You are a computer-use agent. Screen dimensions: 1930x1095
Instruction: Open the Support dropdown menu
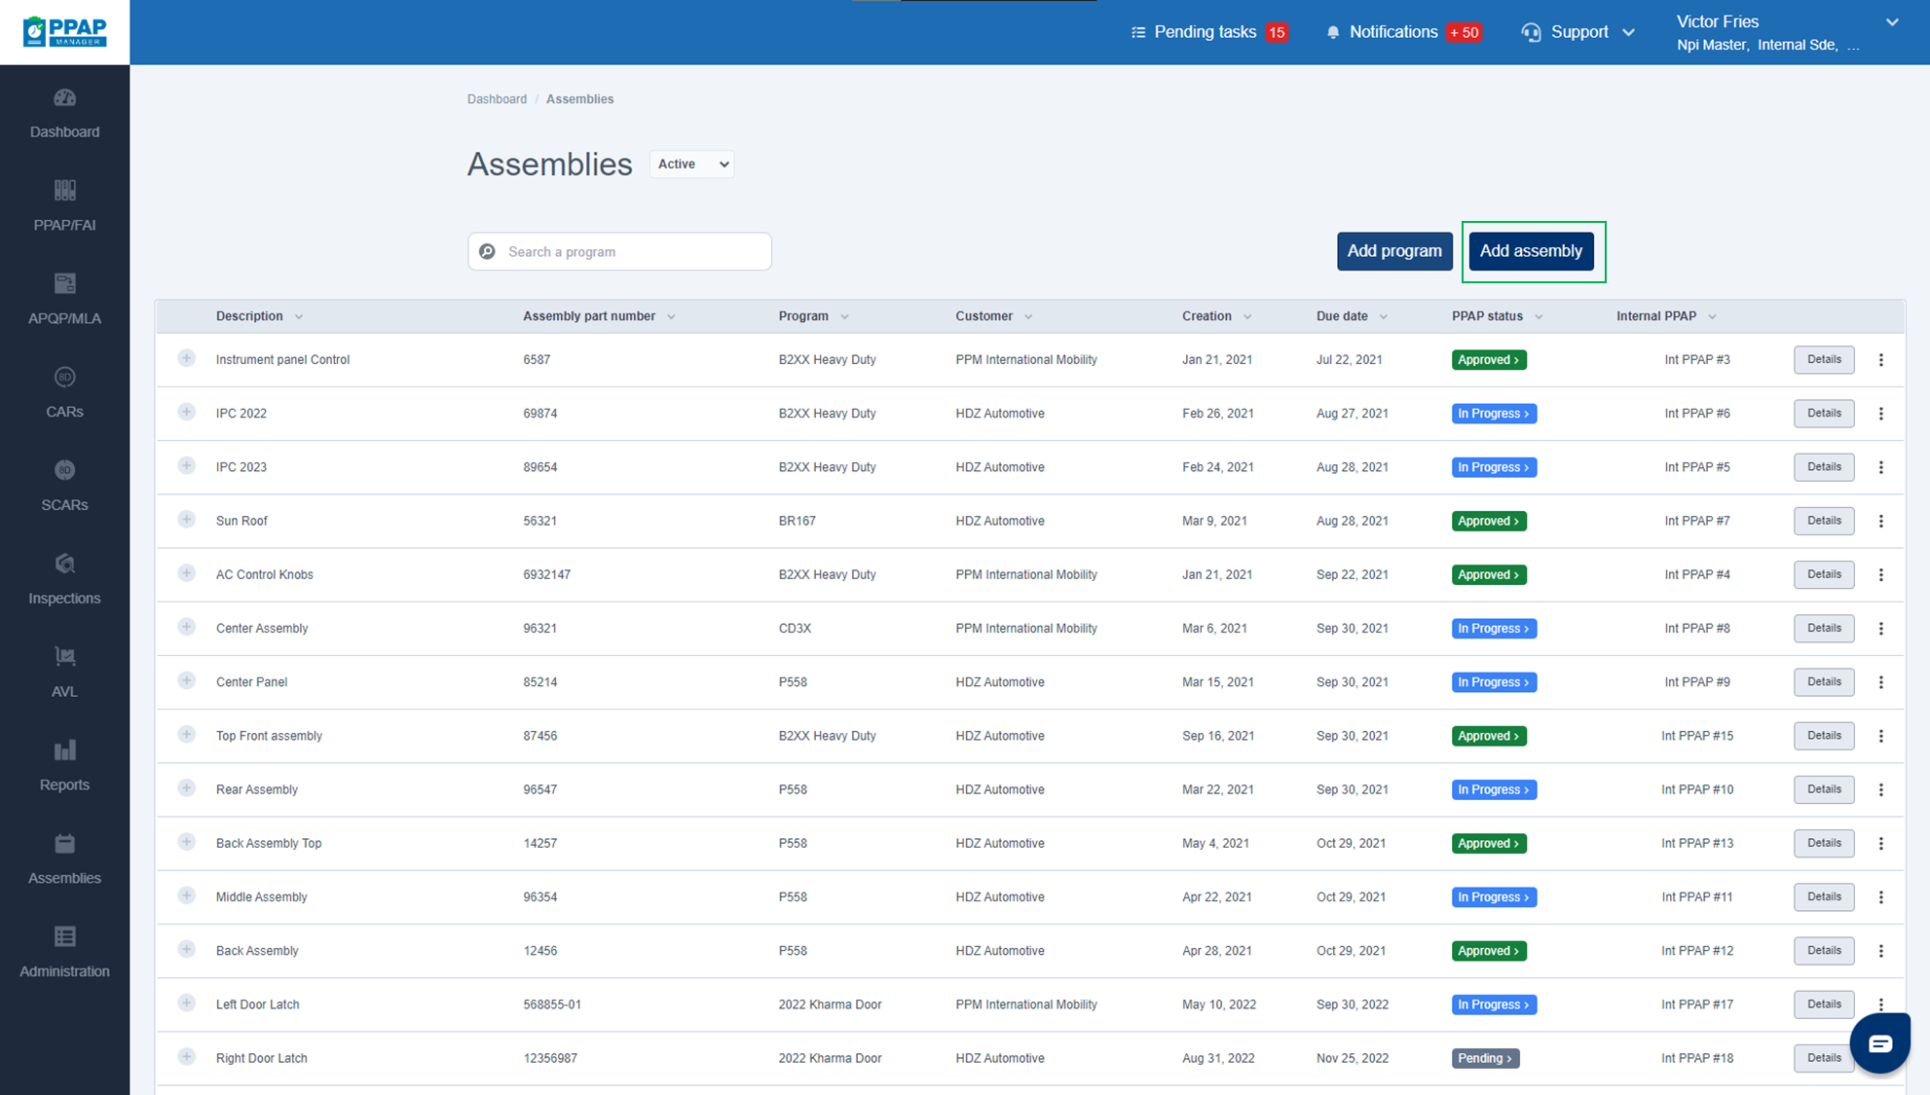pos(1578,32)
